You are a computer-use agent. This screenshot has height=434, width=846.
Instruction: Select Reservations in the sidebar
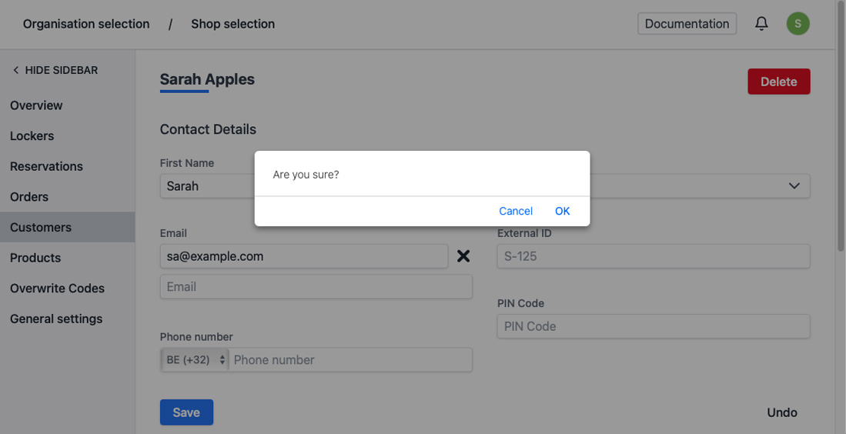46,166
